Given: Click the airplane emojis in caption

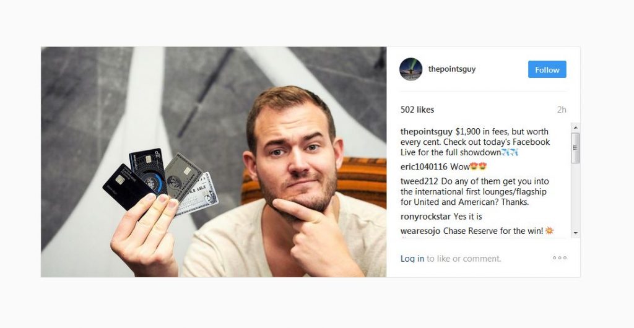Looking at the screenshot, I should point(510,152).
